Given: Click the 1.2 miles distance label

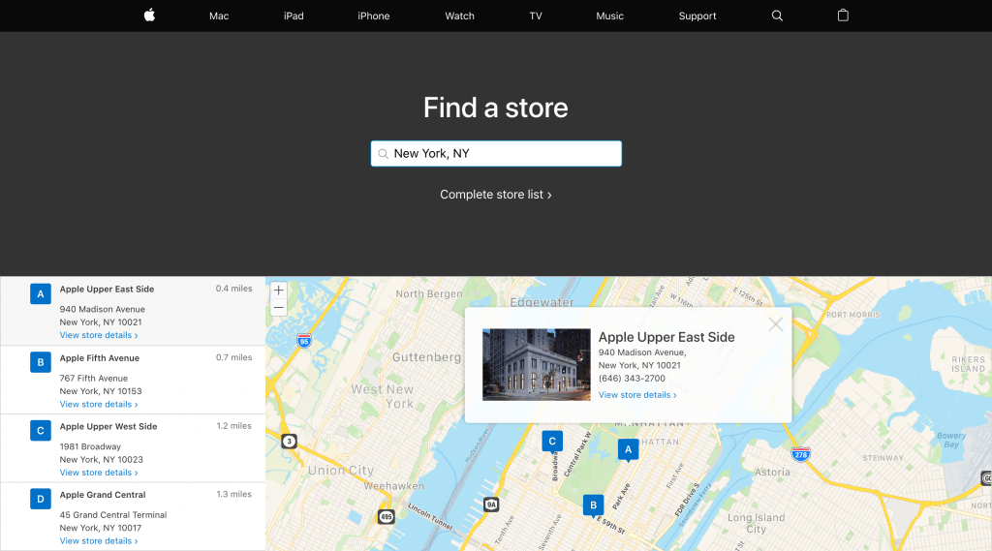Looking at the screenshot, I should pos(234,426).
